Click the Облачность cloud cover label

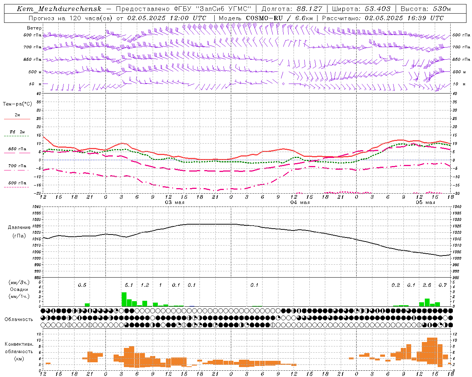(x=19, y=320)
